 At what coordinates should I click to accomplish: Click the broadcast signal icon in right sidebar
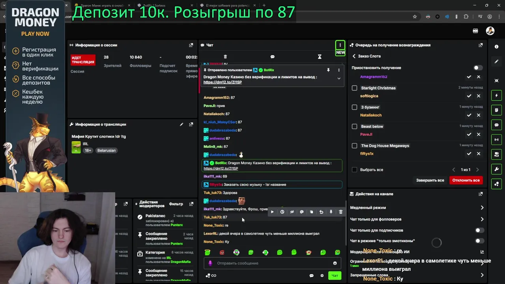click(496, 140)
